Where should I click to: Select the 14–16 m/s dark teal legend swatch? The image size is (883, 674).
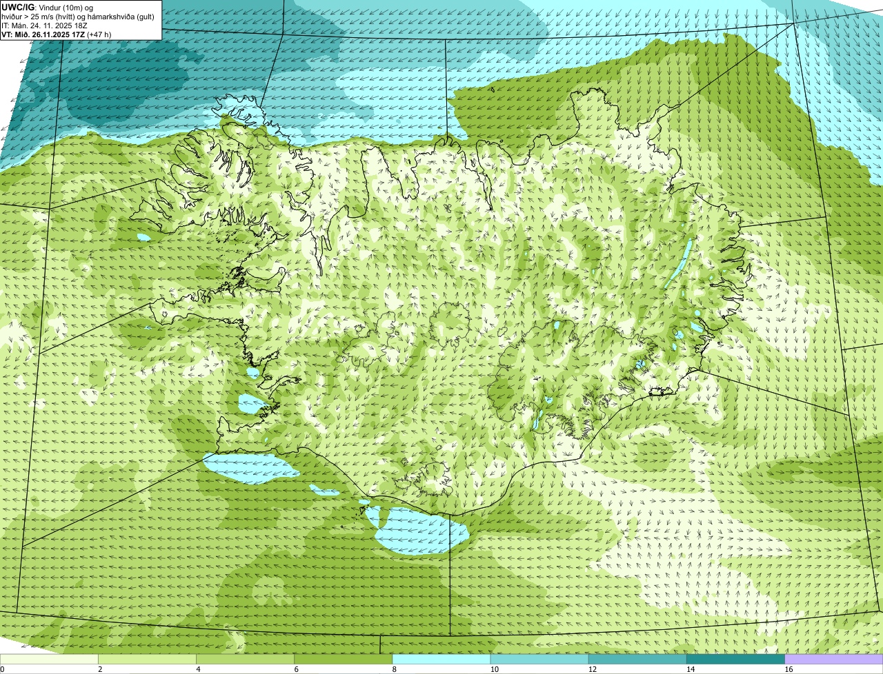tap(735, 660)
